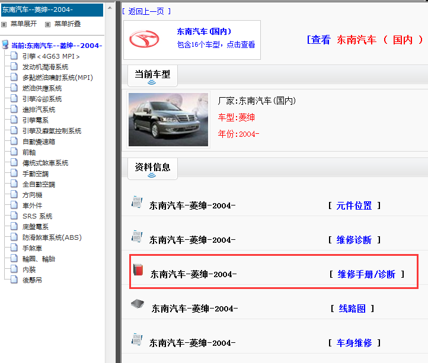Click red book icon in 维修手册/诊断 row

coord(138,269)
